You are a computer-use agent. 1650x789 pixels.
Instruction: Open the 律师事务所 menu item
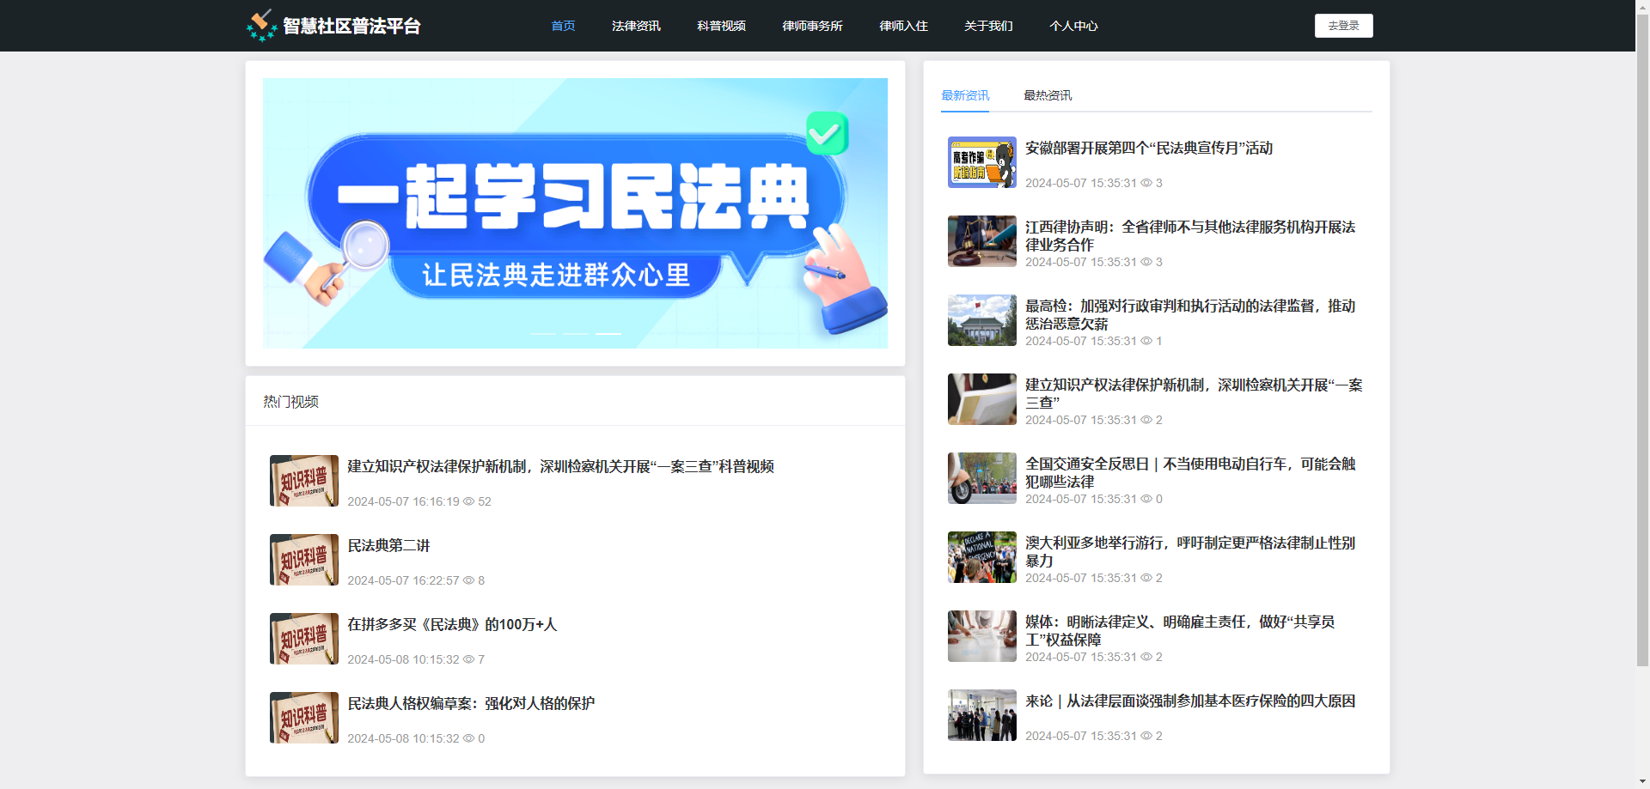click(x=812, y=26)
